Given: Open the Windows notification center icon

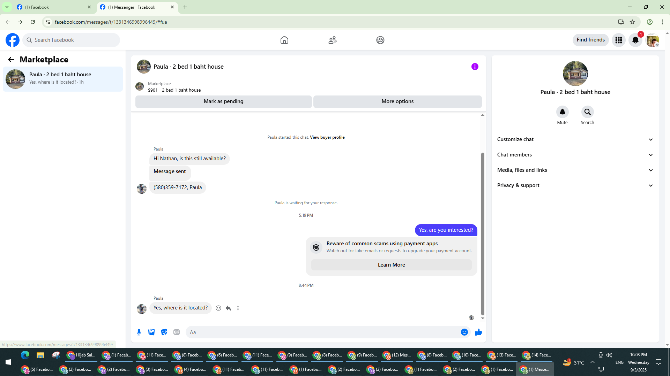Looking at the screenshot, I should [x=658, y=362].
